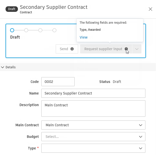
Task: Open the arrow dropdown next to Request supplier input
Action: pyautogui.click(x=137, y=49)
